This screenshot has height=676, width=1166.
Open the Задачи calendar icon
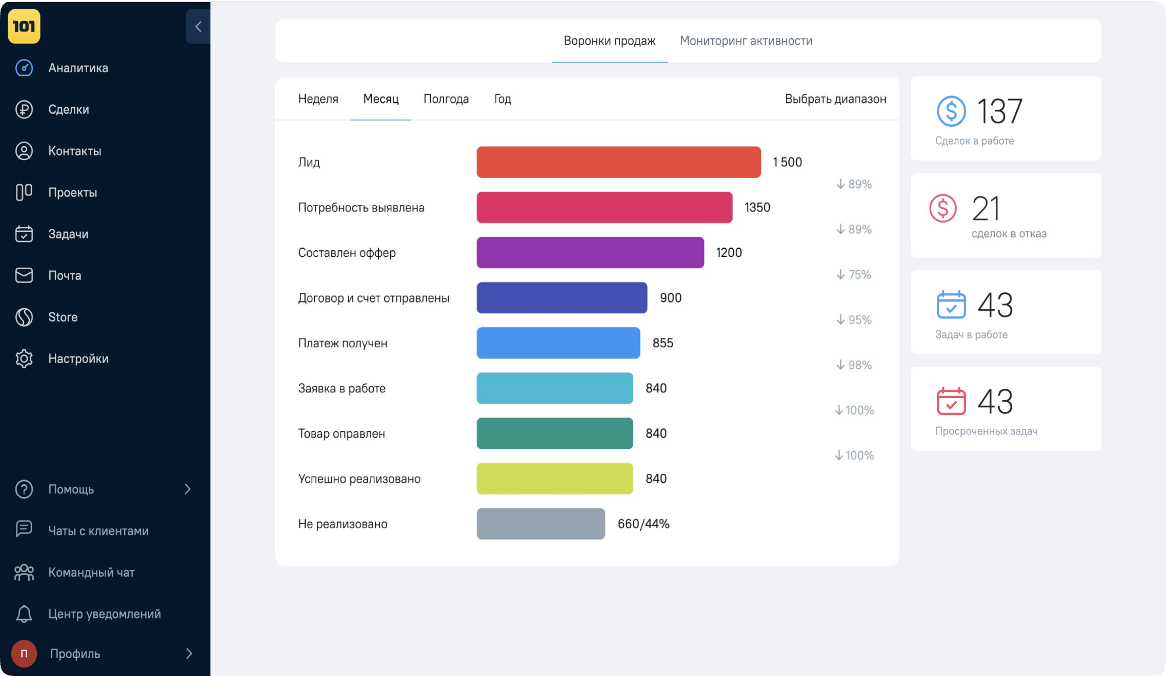point(24,234)
